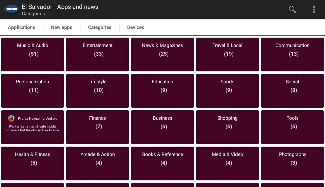This screenshot has height=187, width=325.
Task: Open the Lifestyle category tile
Action: 97,91
